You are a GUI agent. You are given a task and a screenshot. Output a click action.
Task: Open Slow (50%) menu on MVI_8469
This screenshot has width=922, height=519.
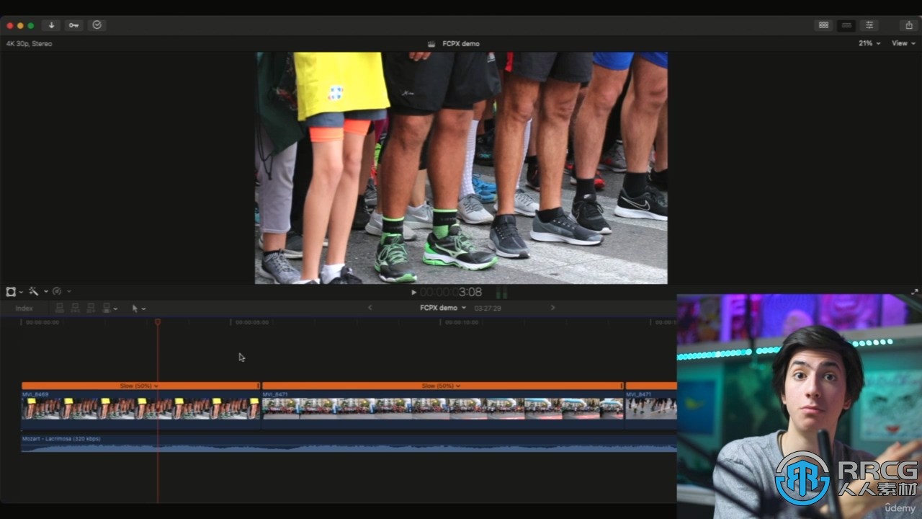click(138, 386)
